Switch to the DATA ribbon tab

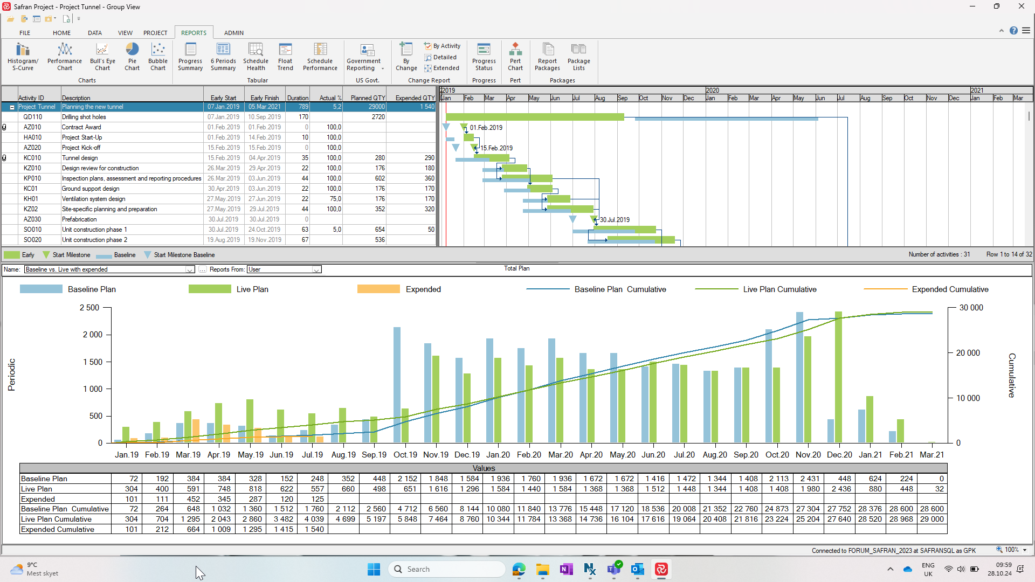tap(95, 33)
